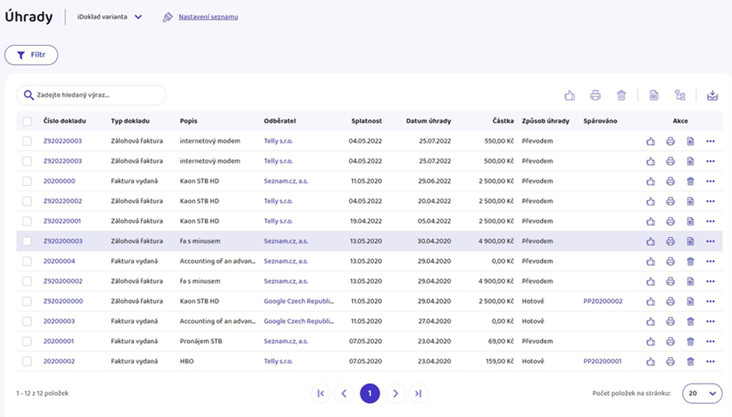Tick the checkbox for the 550,00 Kč row
Viewport: 732px width, 417px height.
coord(27,141)
